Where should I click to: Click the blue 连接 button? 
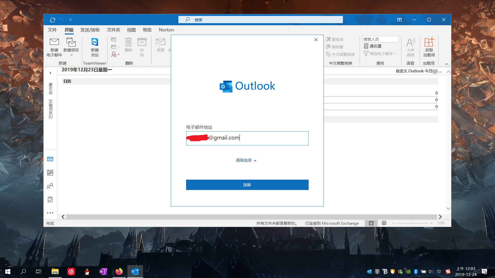[x=247, y=185]
